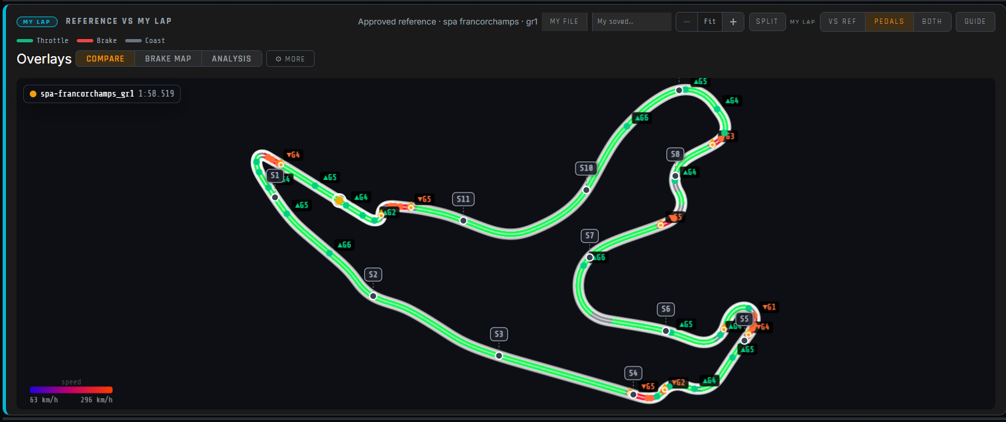Screen dimensions: 1006x422
Task: Switch to the BRAKE MAP overlay tab
Action: tap(168, 59)
